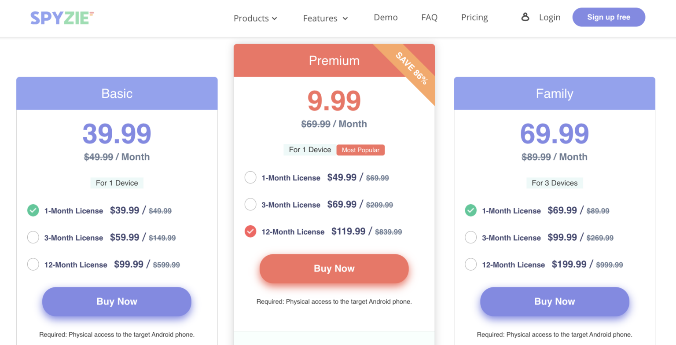The height and width of the screenshot is (345, 676).
Task: Select Premium 3-Month License radio option
Action: (250, 205)
